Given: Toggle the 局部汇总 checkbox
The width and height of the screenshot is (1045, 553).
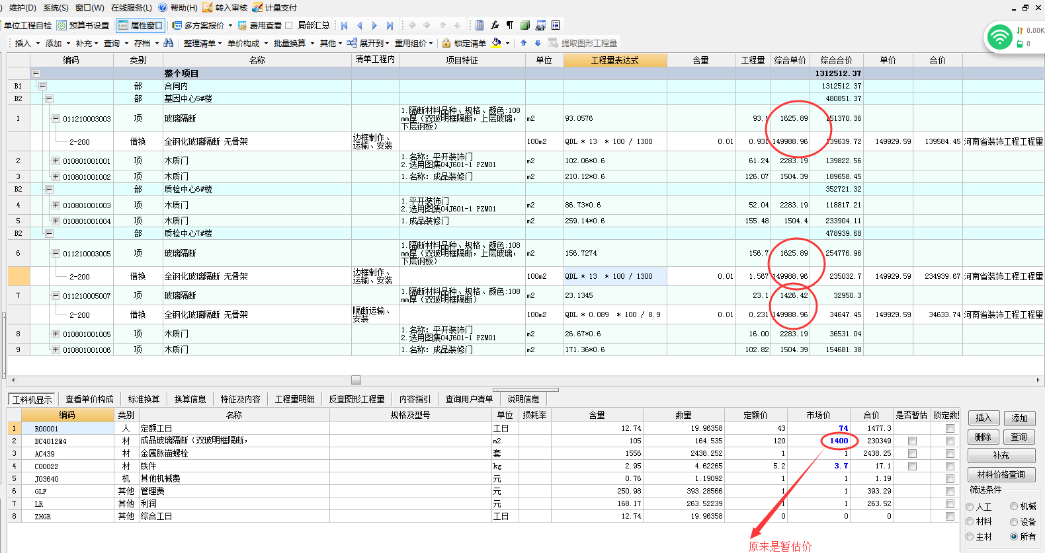Looking at the screenshot, I should point(289,25).
